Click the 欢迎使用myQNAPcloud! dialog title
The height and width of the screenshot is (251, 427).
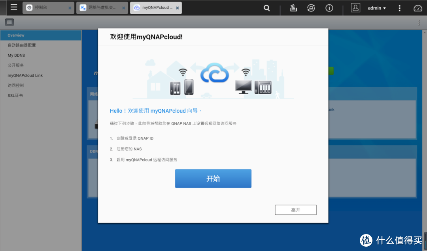coord(146,37)
